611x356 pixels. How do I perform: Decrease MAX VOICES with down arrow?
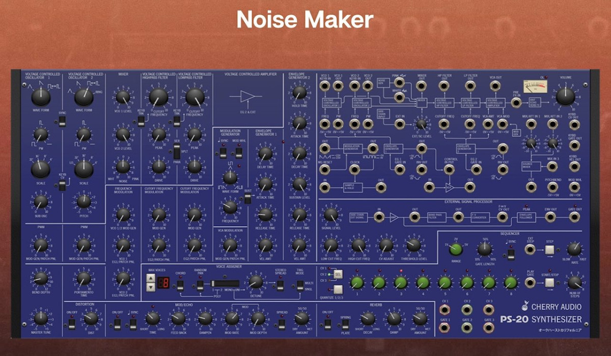pyautogui.click(x=151, y=287)
